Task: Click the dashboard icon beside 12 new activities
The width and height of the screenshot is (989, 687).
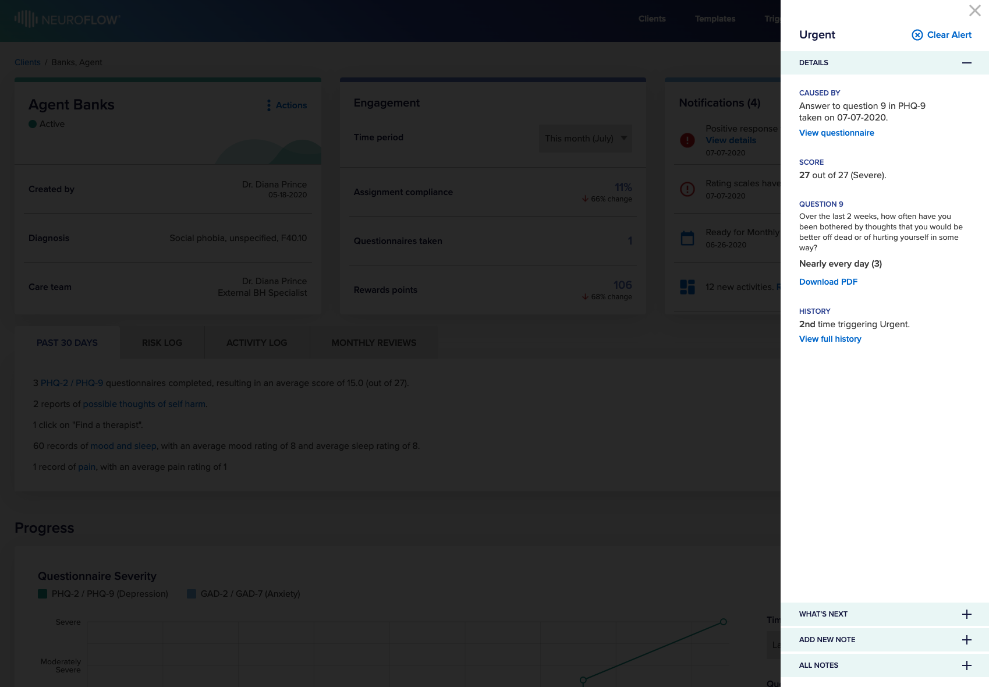Action: pos(687,287)
